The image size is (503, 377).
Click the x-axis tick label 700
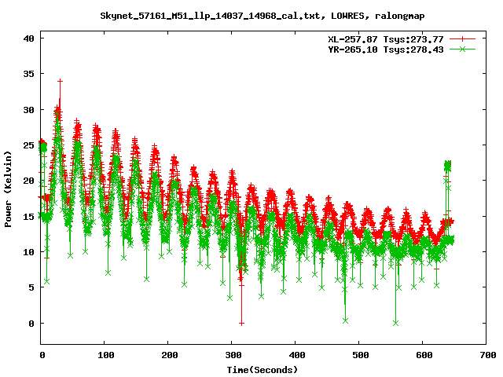click(x=488, y=355)
